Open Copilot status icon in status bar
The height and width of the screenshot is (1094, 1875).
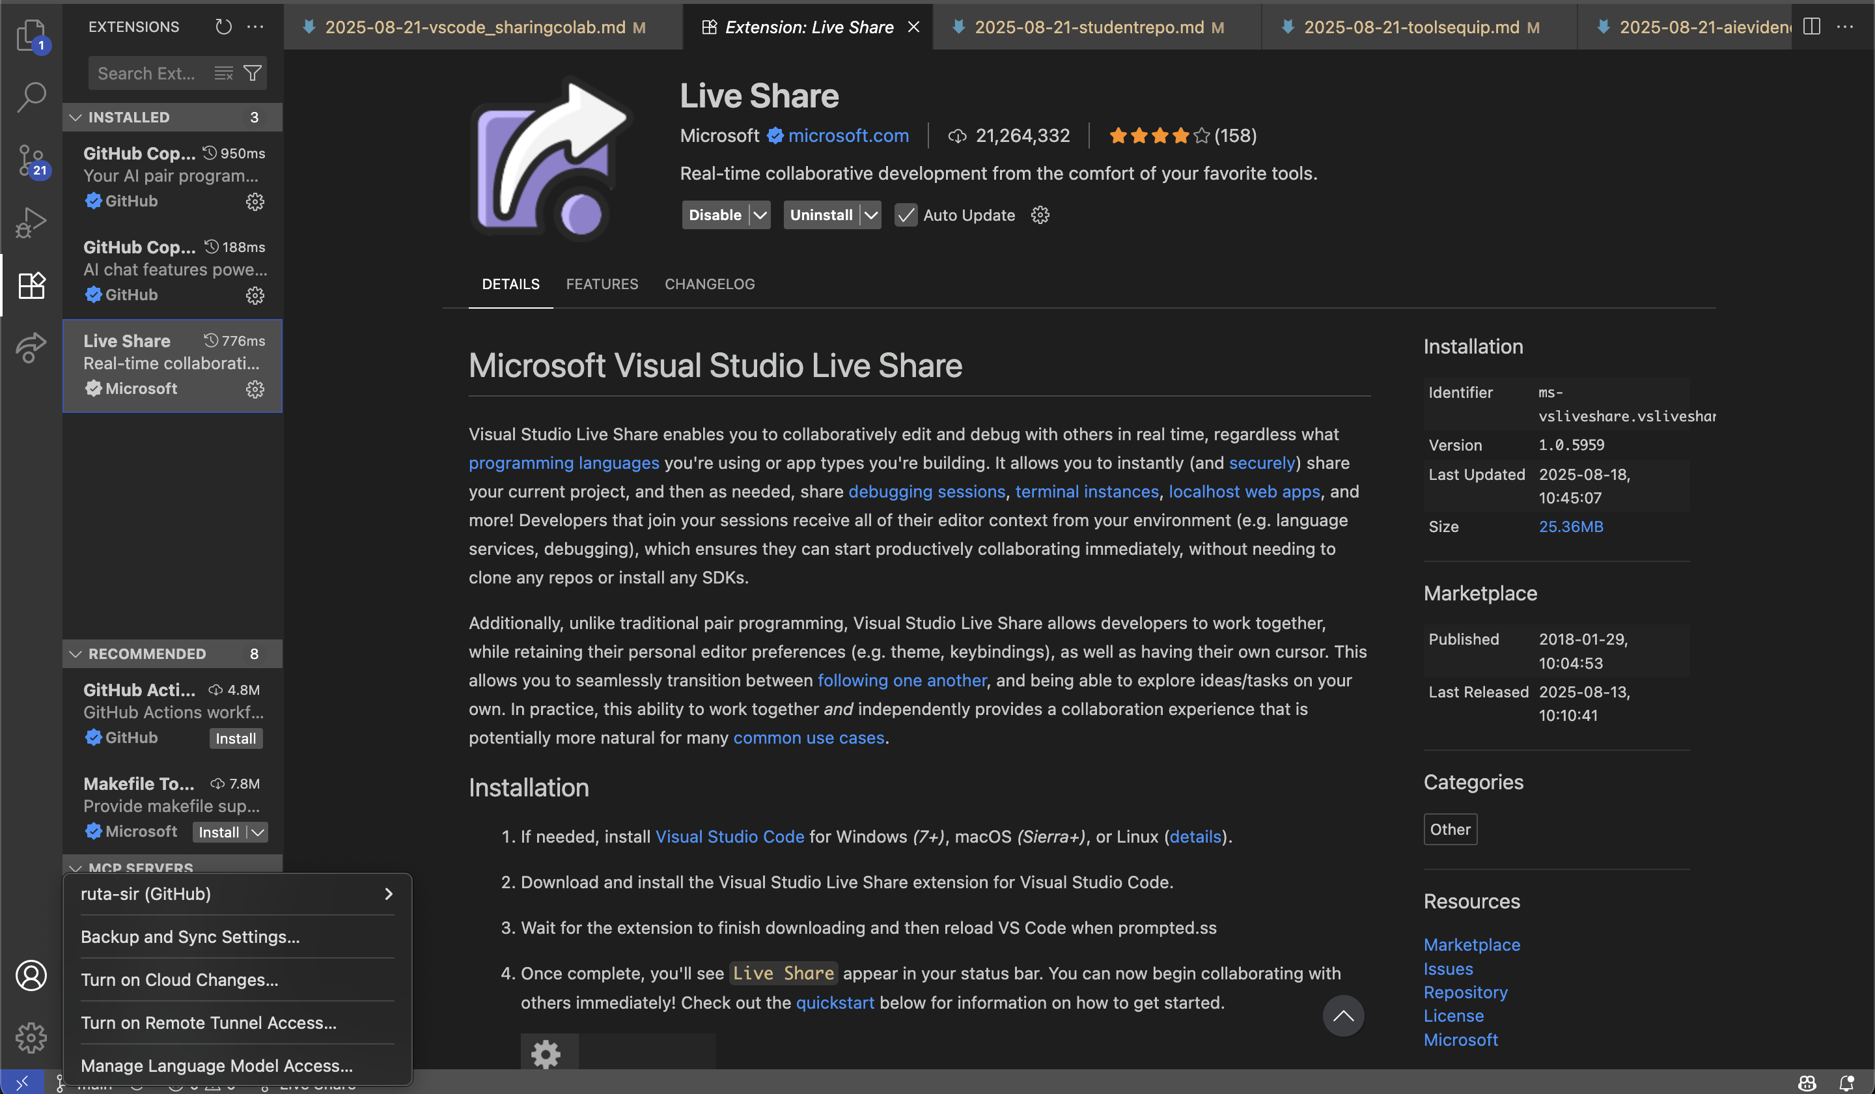pos(1807,1083)
